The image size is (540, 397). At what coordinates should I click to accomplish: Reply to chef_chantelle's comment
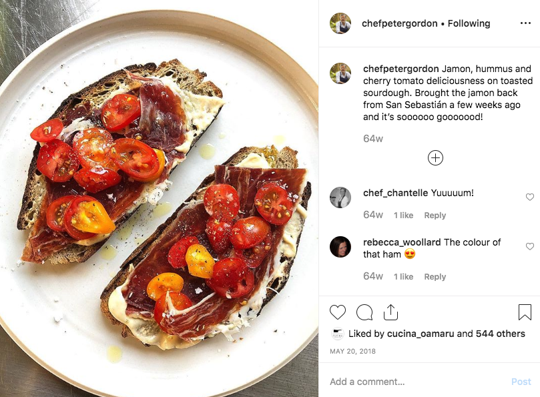[435, 215]
